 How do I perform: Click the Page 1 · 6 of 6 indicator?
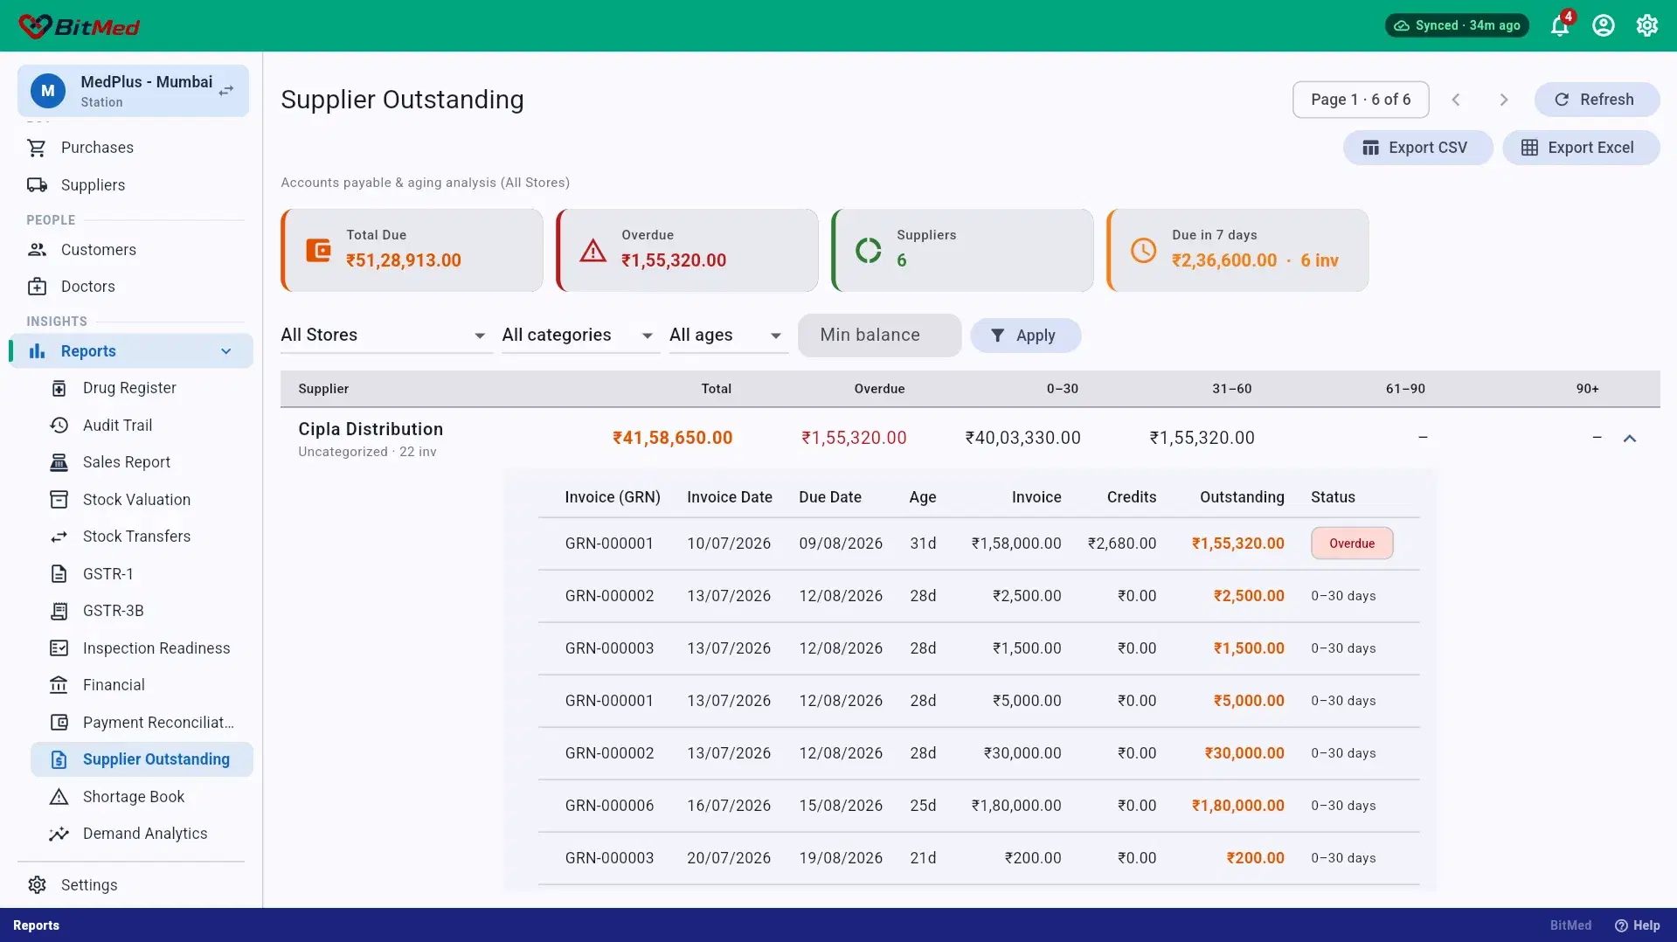(x=1361, y=100)
